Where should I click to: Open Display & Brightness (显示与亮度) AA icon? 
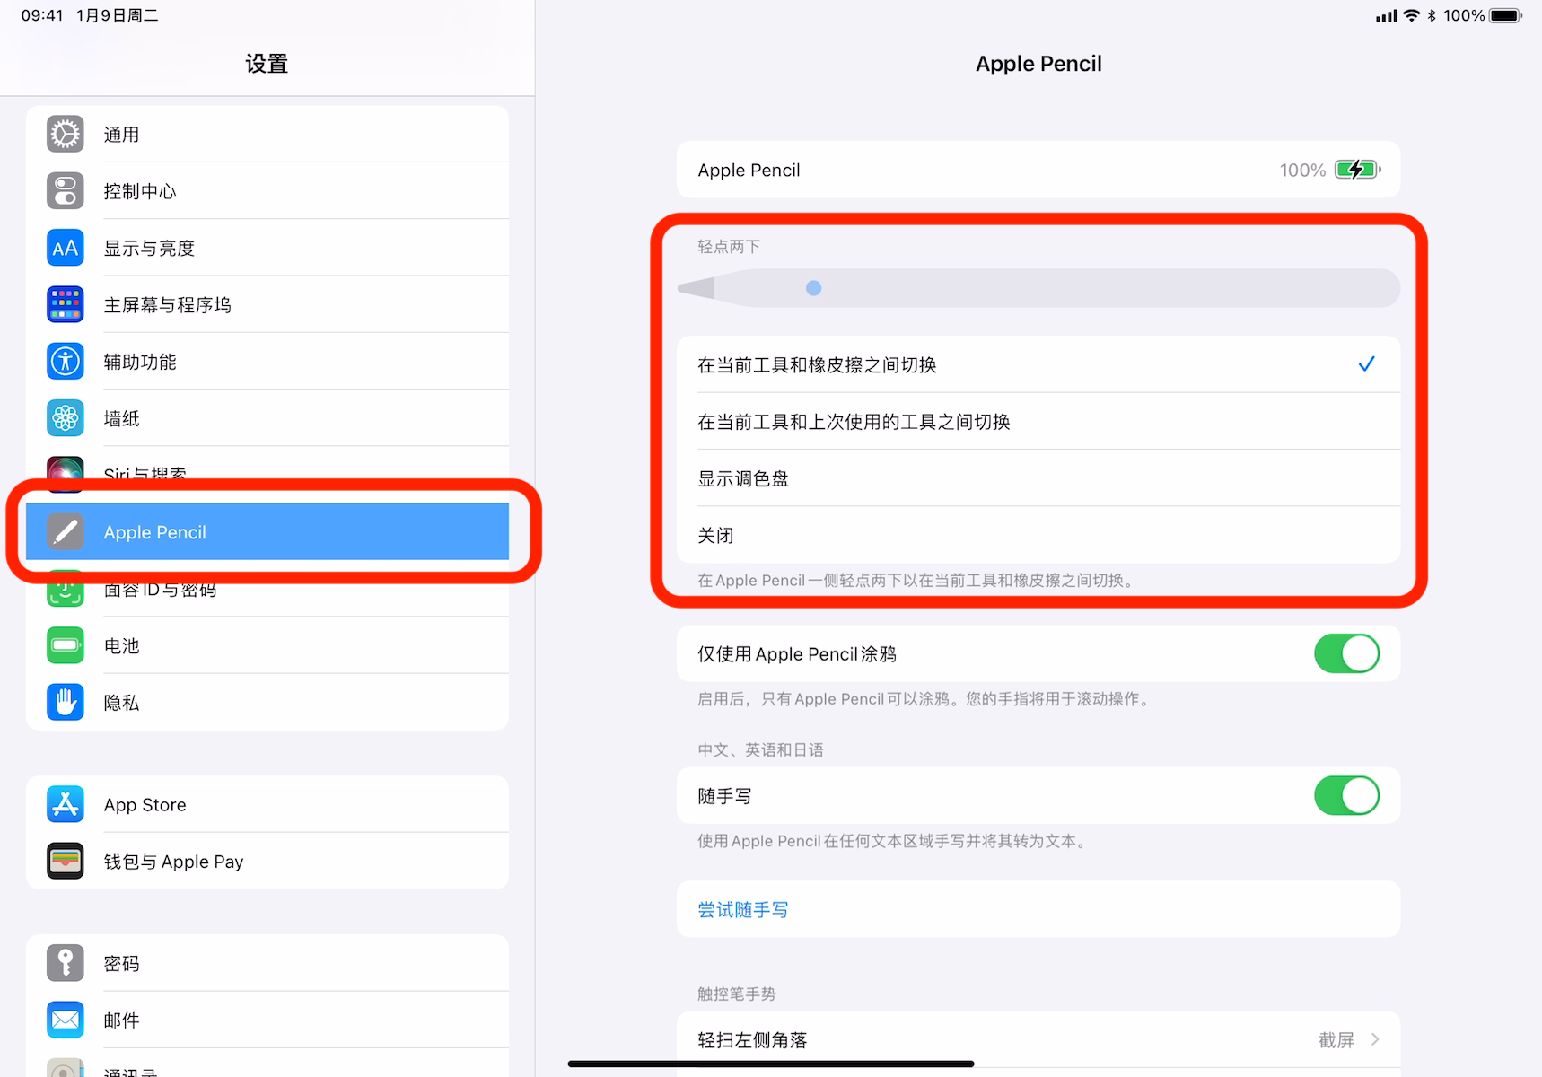pyautogui.click(x=66, y=248)
